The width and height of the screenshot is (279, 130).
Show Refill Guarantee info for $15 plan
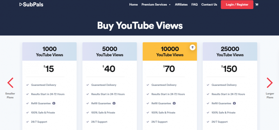coord(54,103)
